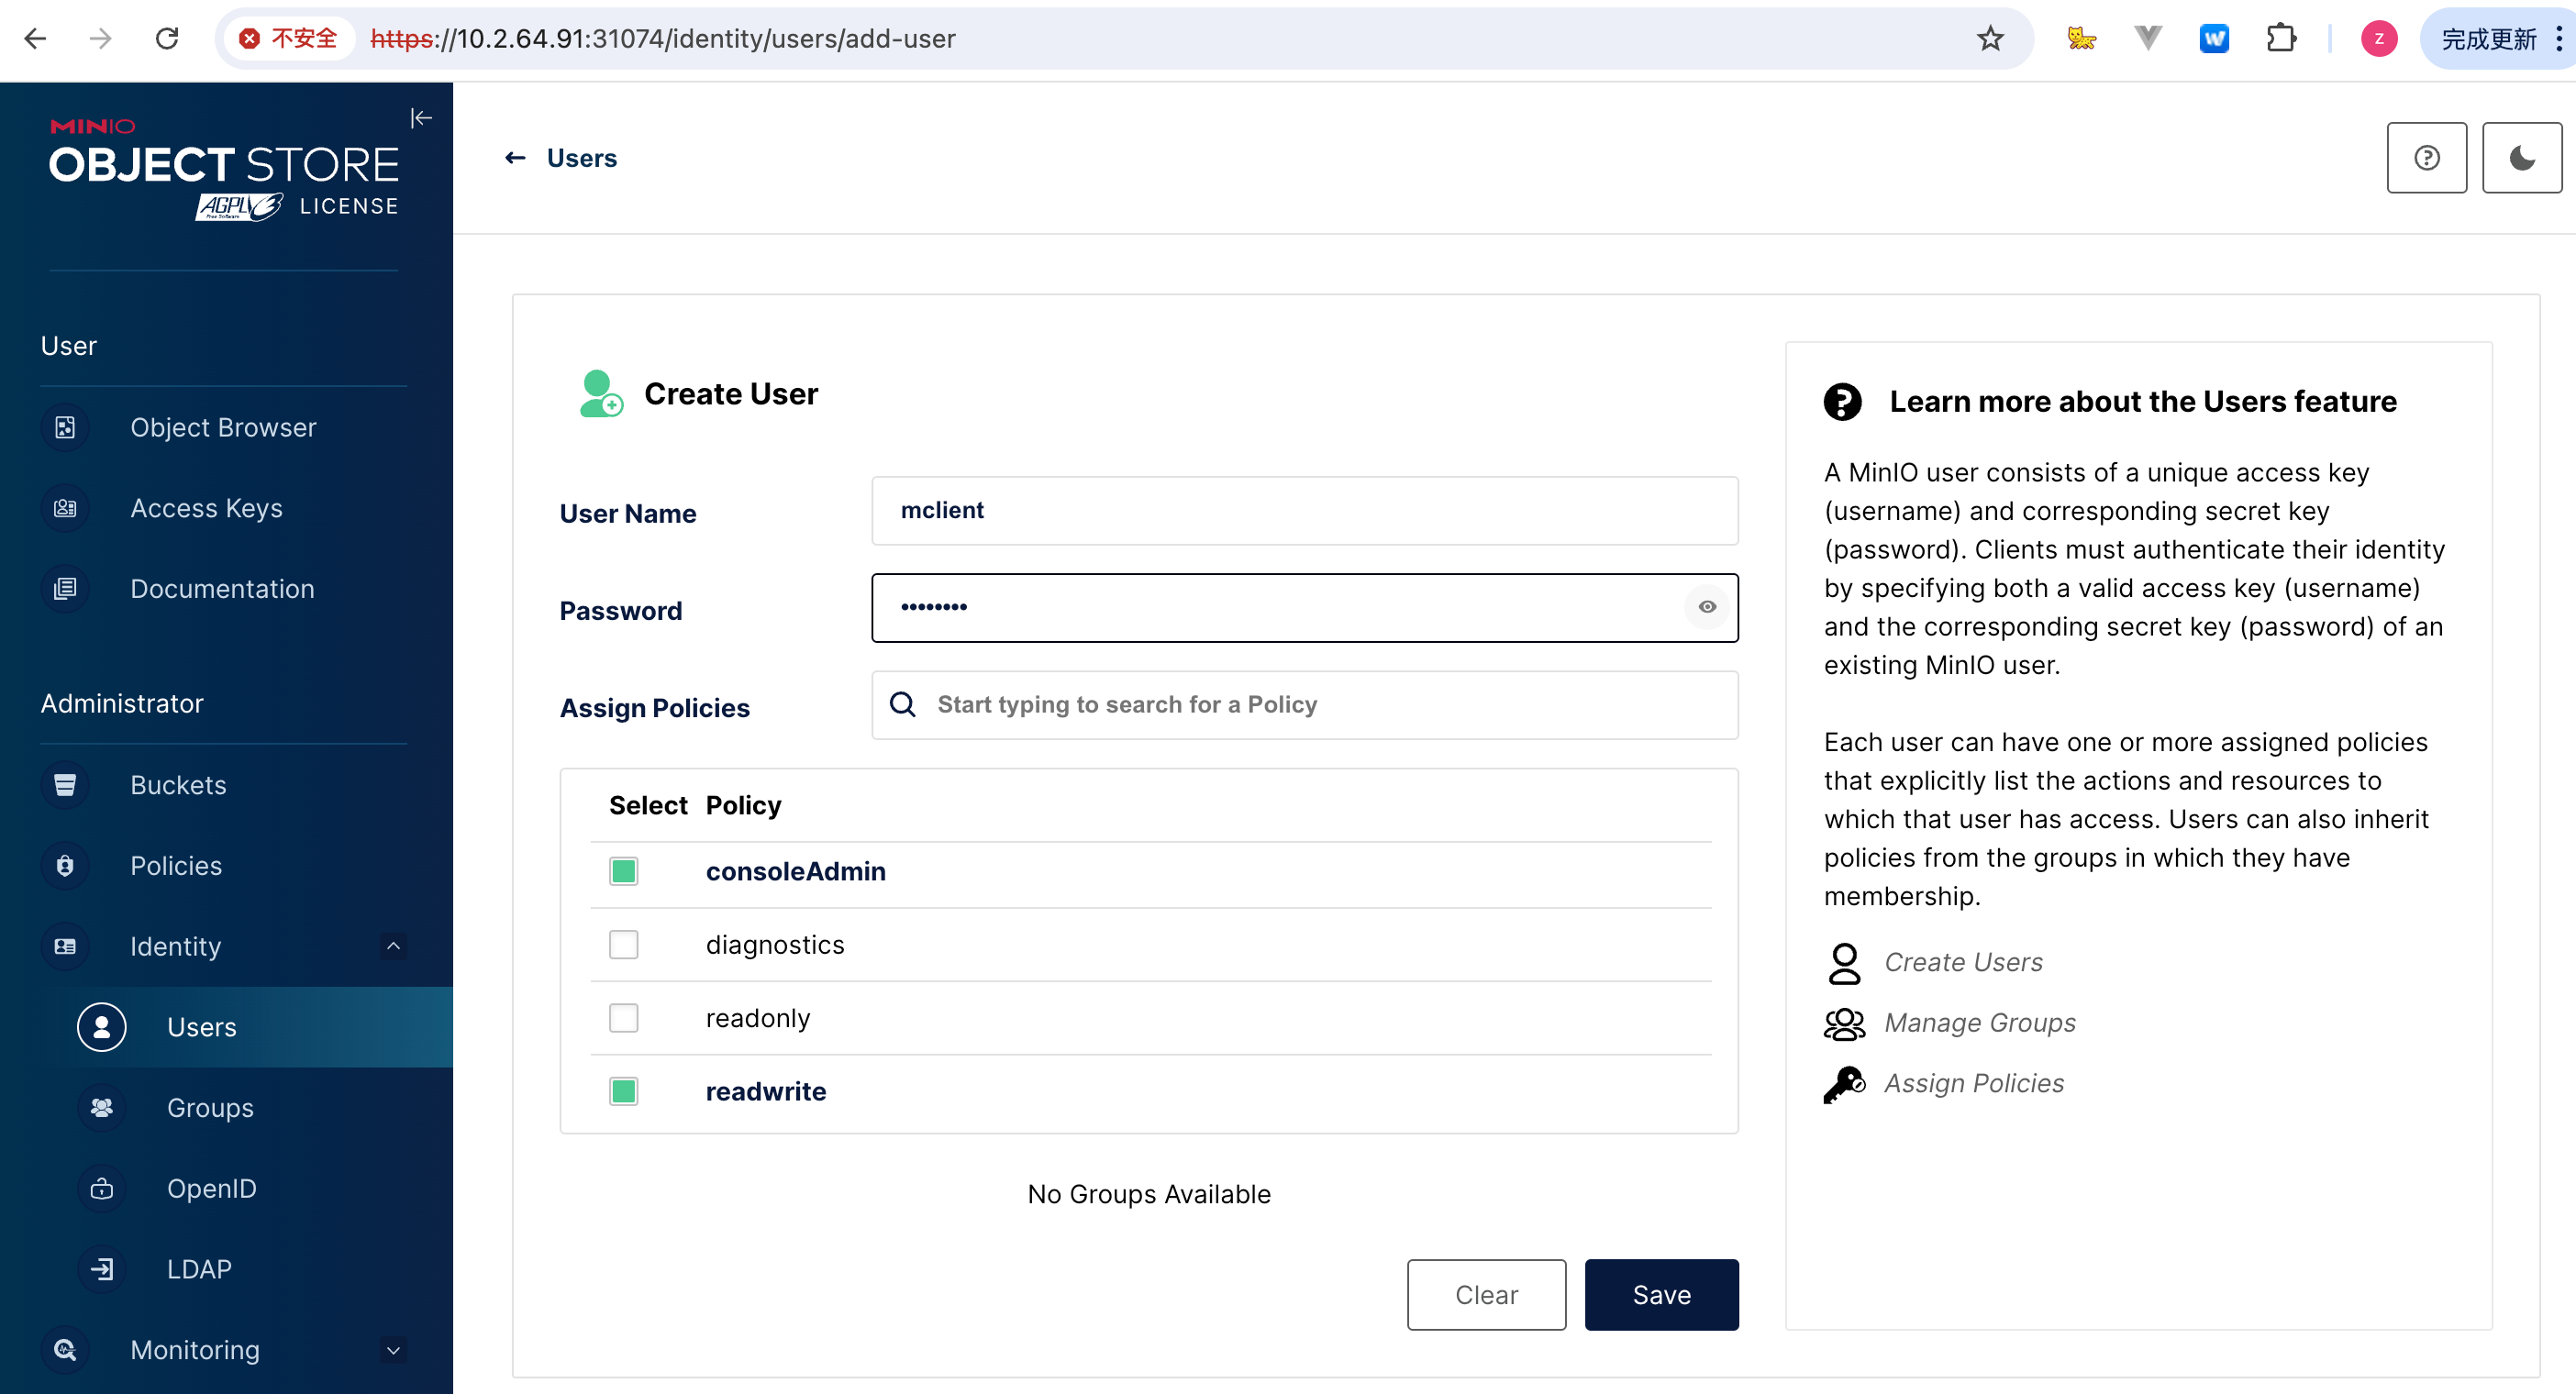2576x1394 pixels.
Task: Go to Access Keys in sidebar
Action: pyautogui.click(x=206, y=508)
